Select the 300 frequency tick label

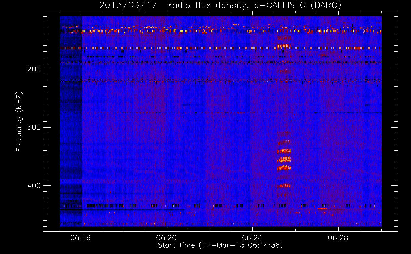(x=34, y=127)
